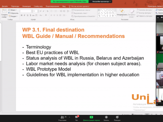Screen dimensions: 163x122
Task: Toggle underline (Ч) formatting
Action: [x=28, y=15]
